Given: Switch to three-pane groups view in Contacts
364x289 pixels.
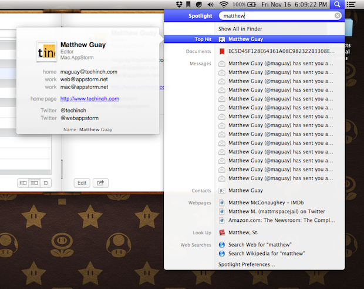Looking at the screenshot, I should (23, 183).
